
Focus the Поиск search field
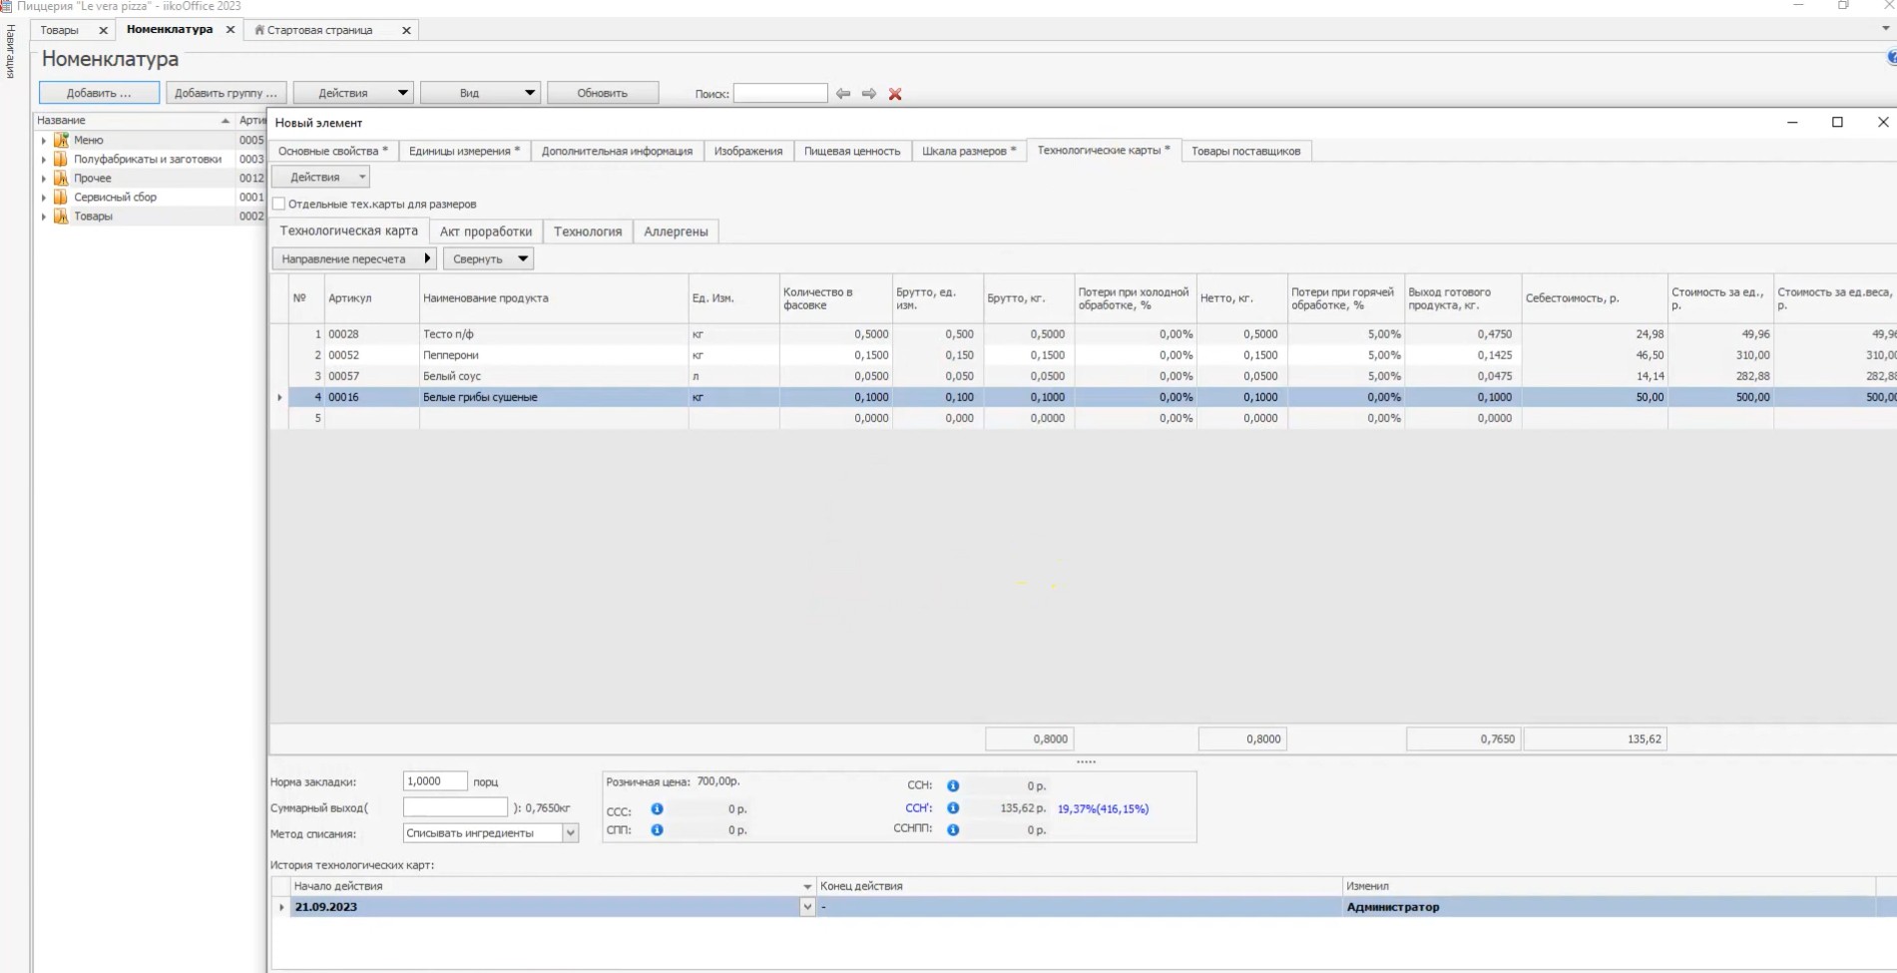tap(780, 93)
